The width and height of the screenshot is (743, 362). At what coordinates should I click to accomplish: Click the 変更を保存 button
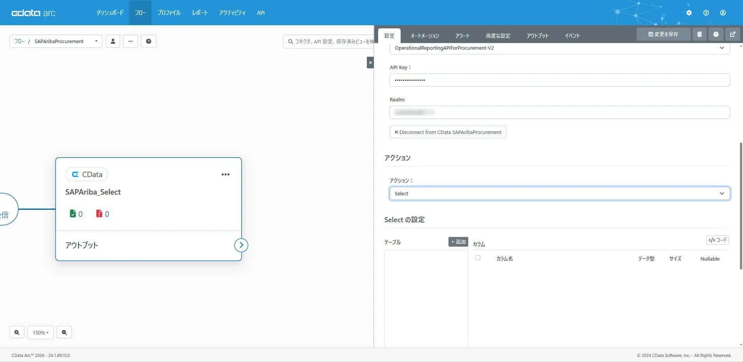click(x=663, y=34)
